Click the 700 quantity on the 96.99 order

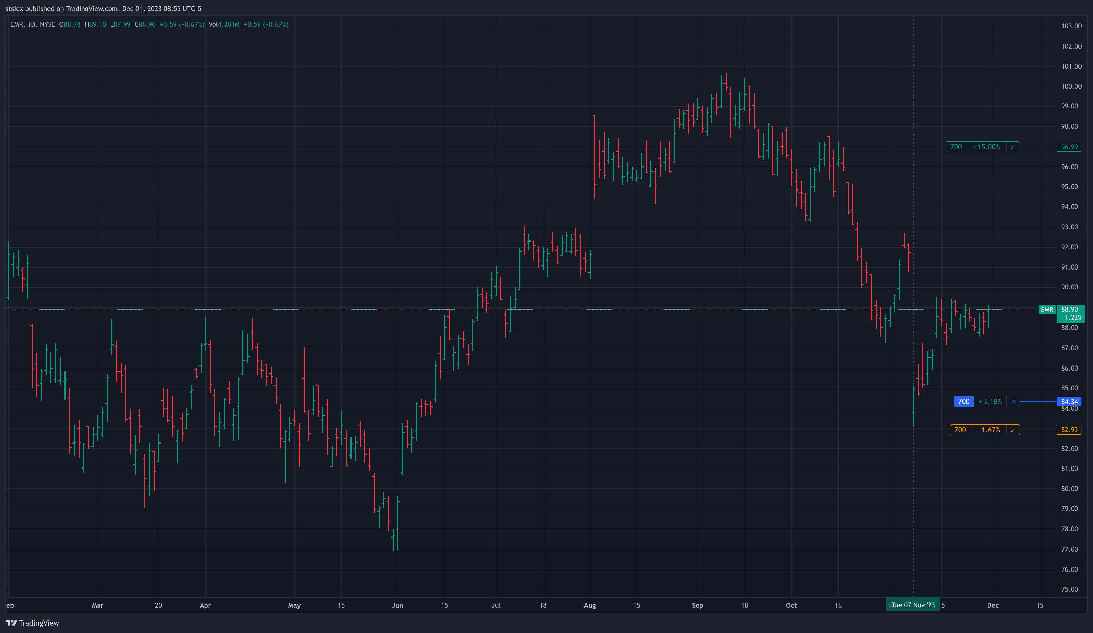coord(956,147)
